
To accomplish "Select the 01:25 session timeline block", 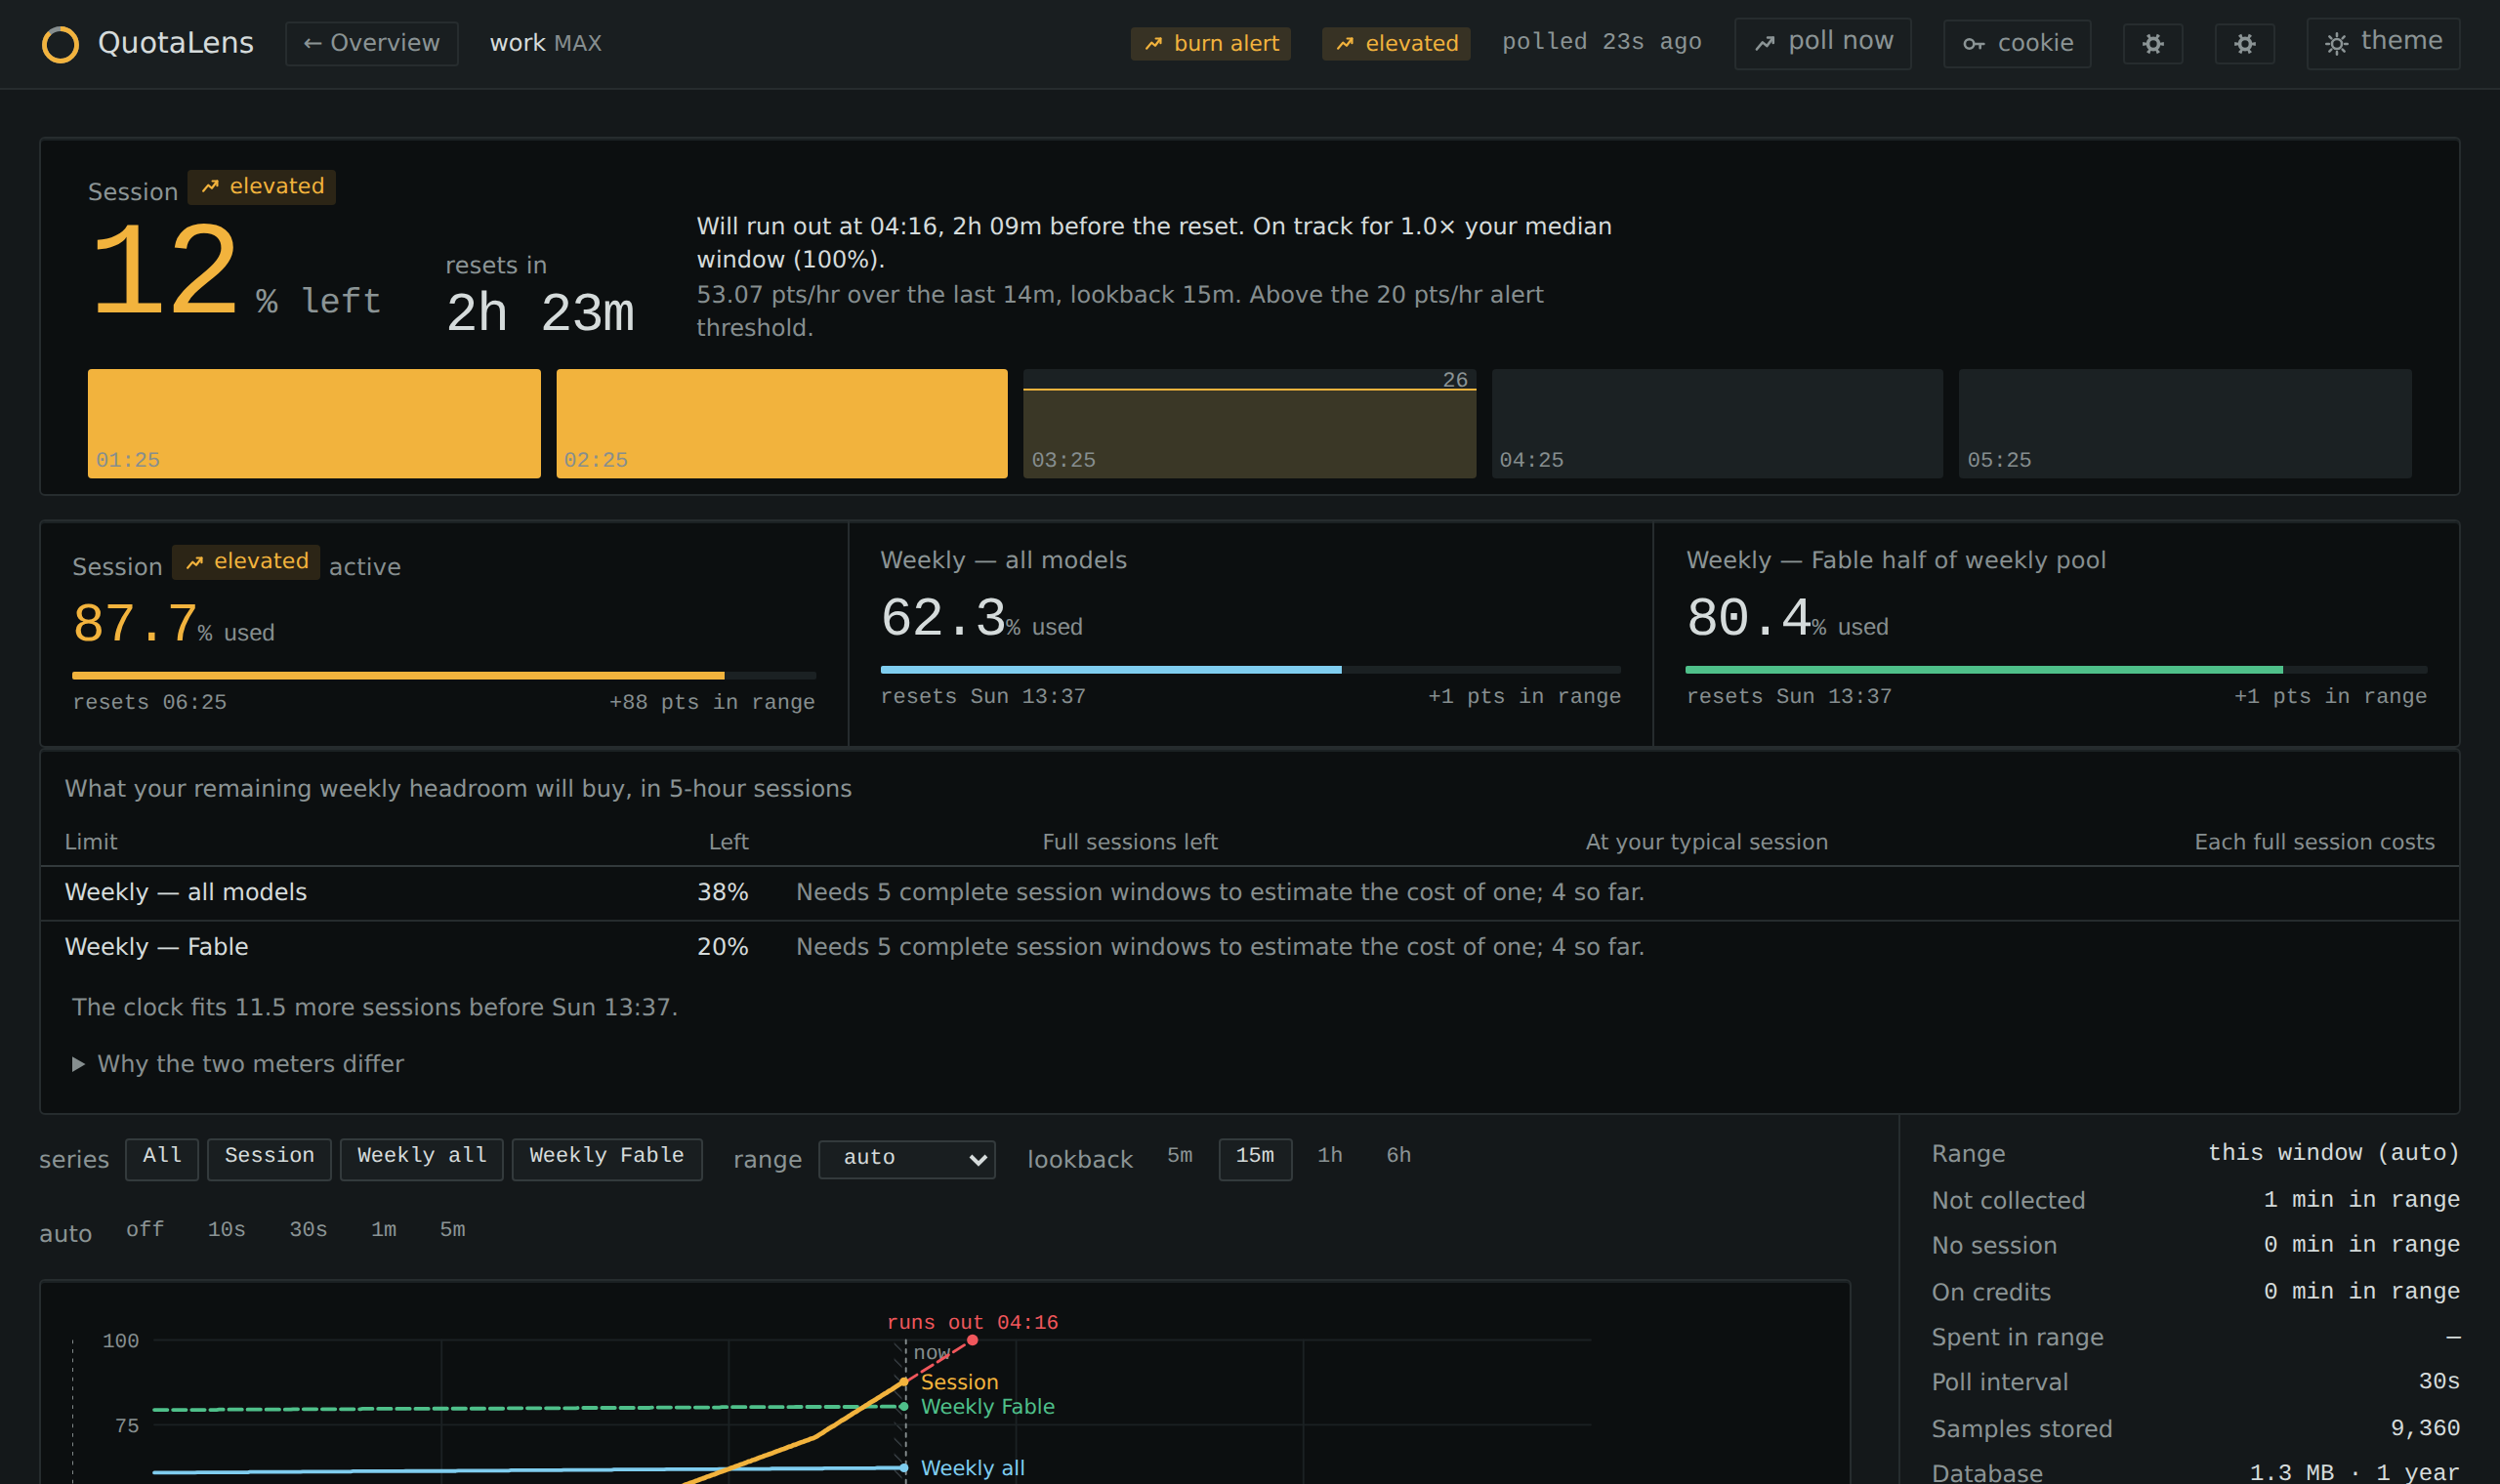I will 314,423.
